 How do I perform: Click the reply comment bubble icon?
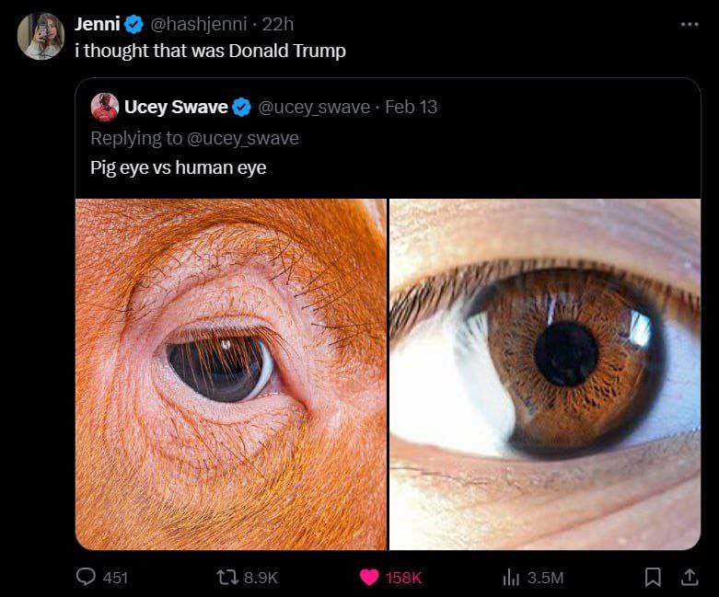[87, 577]
